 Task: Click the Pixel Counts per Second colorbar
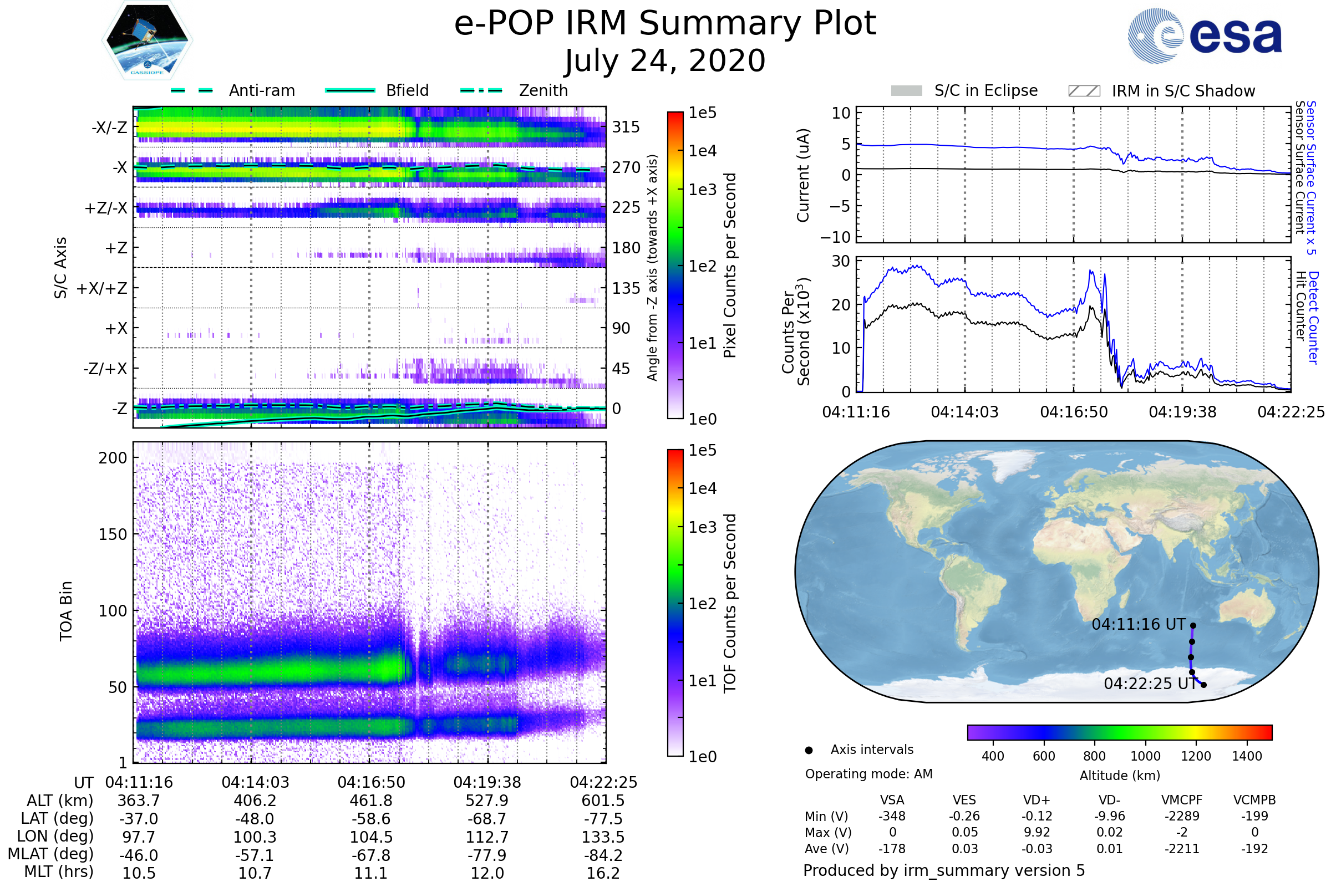click(675, 265)
